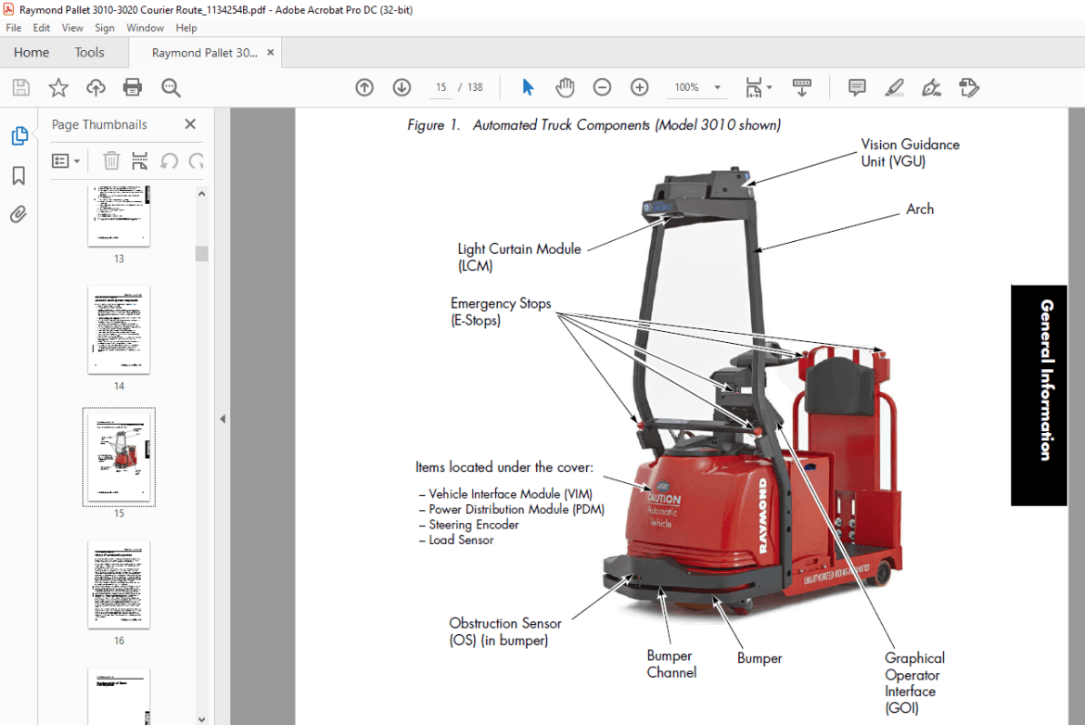Viewport: 1085px width, 725px height.
Task: Click the 'Arch' label text
Action: click(920, 209)
